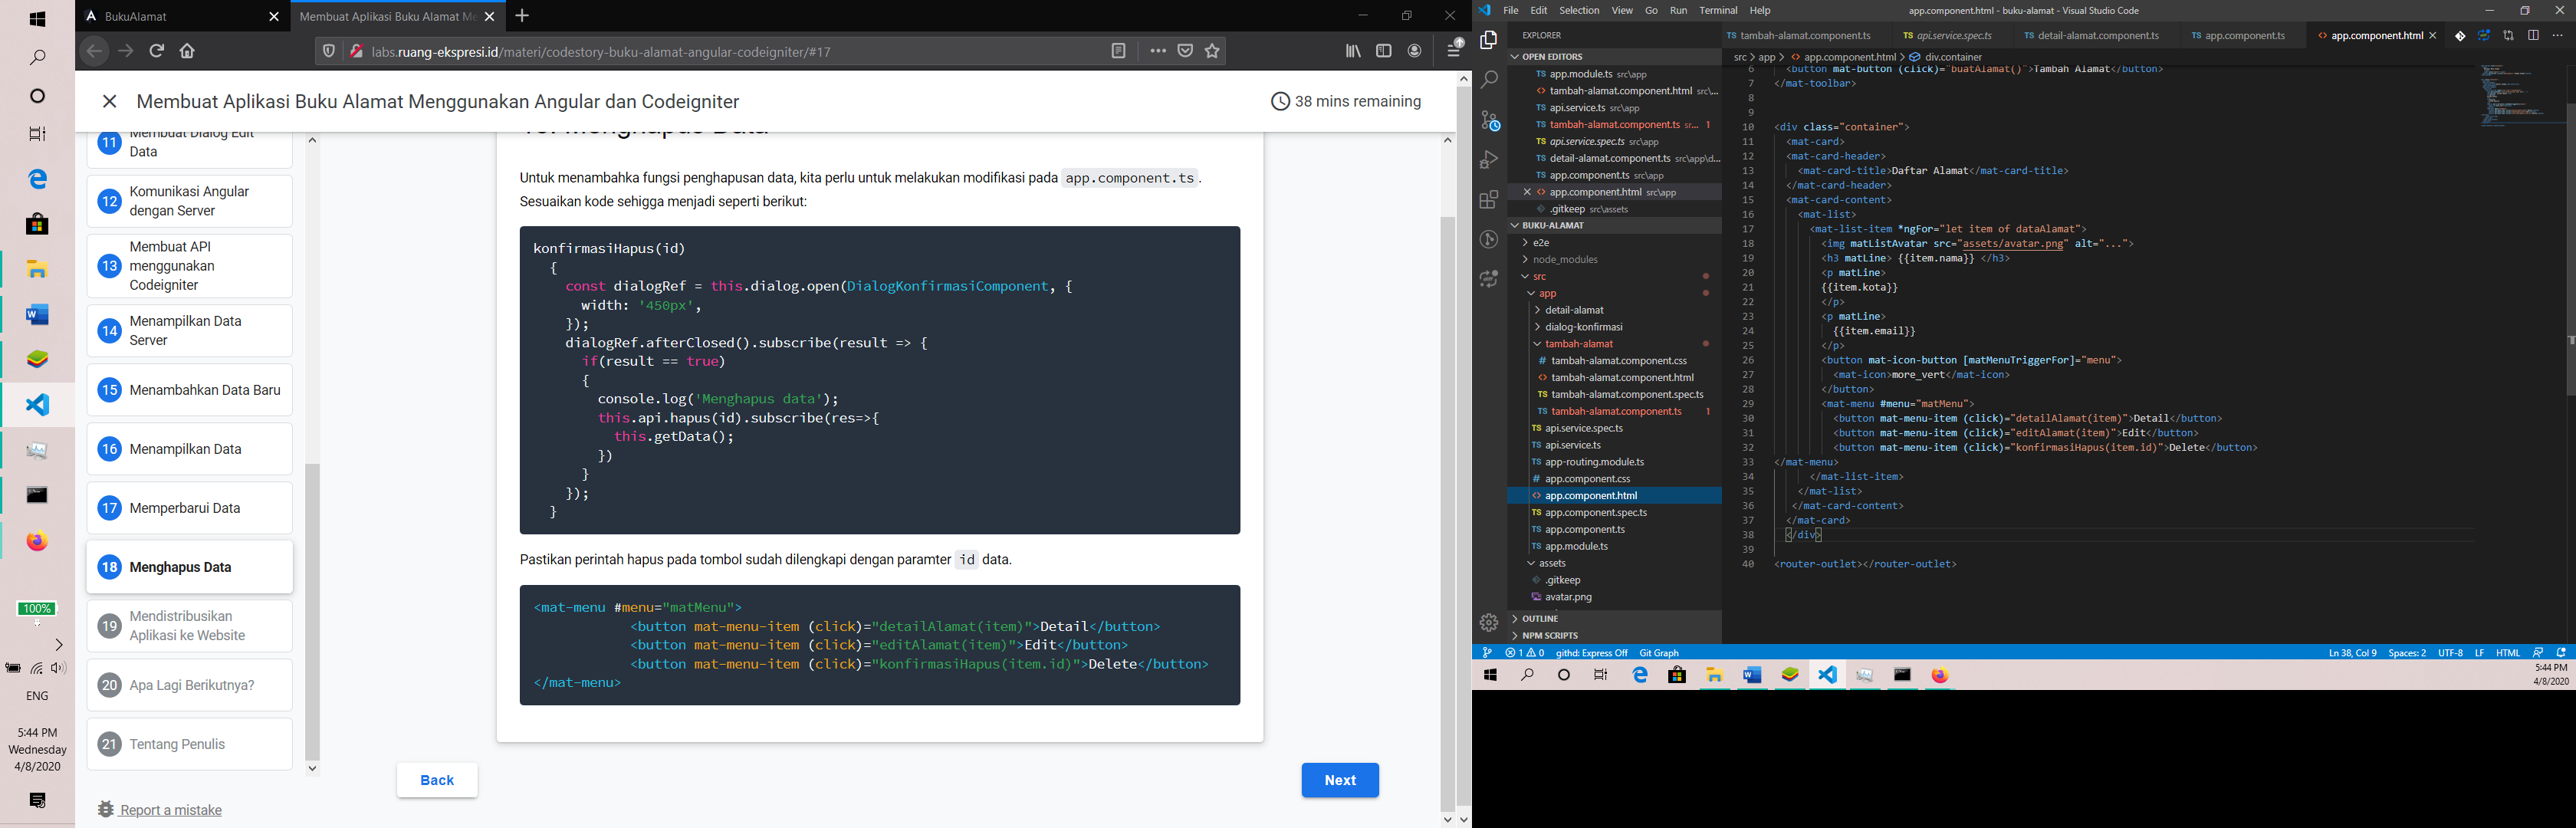This screenshot has width=2576, height=828.
Task: Toggle bookmark star for this page
Action: coord(1213,51)
